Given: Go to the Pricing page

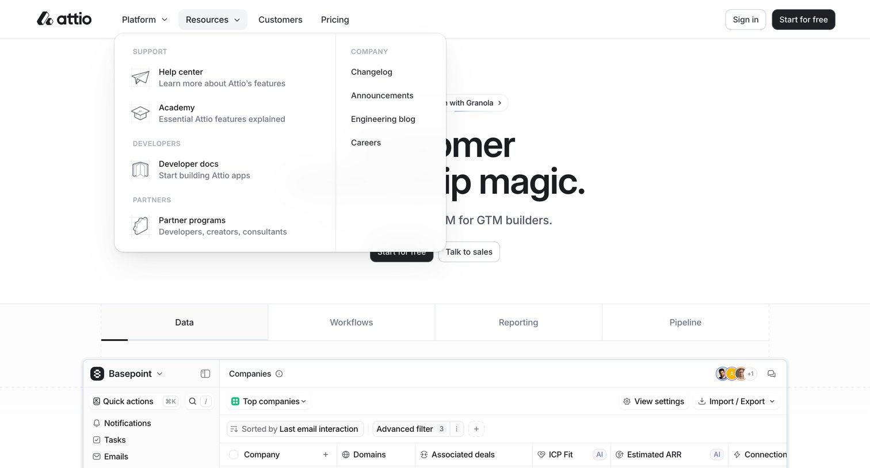Looking at the screenshot, I should coord(335,20).
